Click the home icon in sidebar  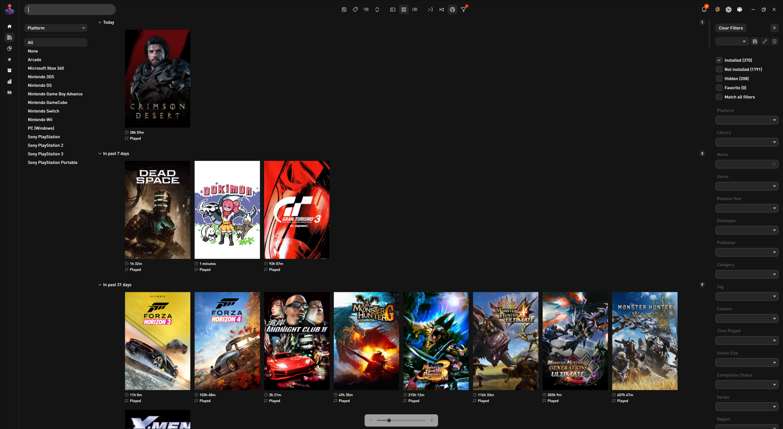pyautogui.click(x=9, y=26)
